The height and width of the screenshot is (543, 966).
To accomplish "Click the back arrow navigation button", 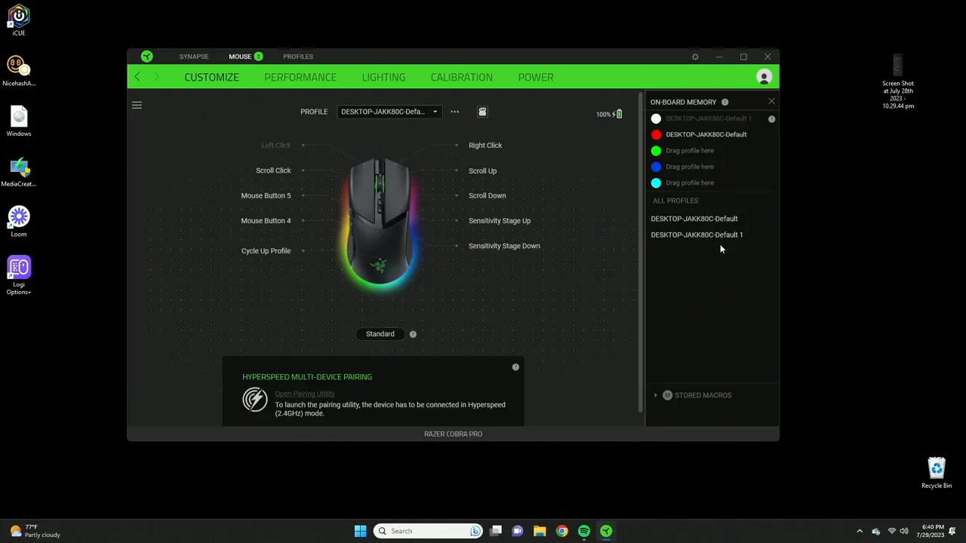I will coord(137,77).
